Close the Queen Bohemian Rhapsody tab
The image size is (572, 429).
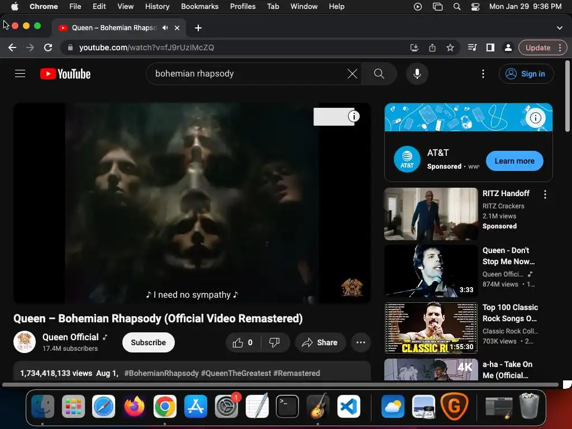tap(177, 28)
